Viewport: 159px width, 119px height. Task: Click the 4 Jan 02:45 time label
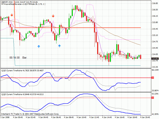[31, 117]
